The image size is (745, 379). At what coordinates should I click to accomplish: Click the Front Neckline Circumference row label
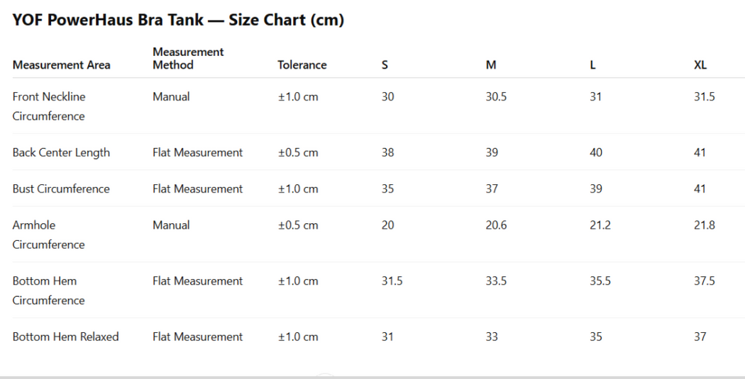(x=49, y=106)
